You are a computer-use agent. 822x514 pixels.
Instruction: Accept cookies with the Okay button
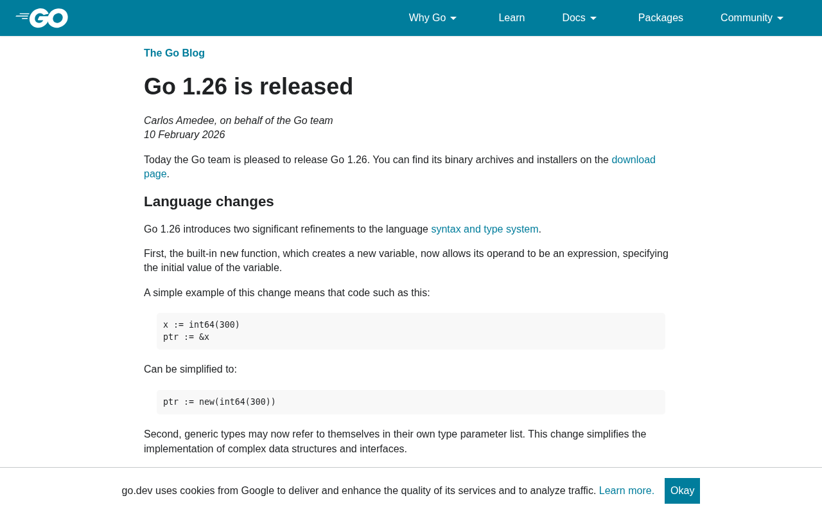coord(682,491)
